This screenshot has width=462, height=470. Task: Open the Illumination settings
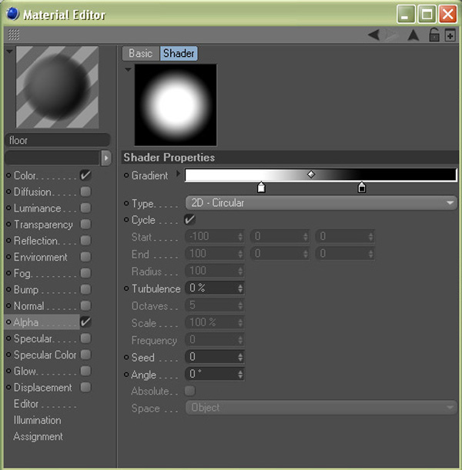[37, 420]
